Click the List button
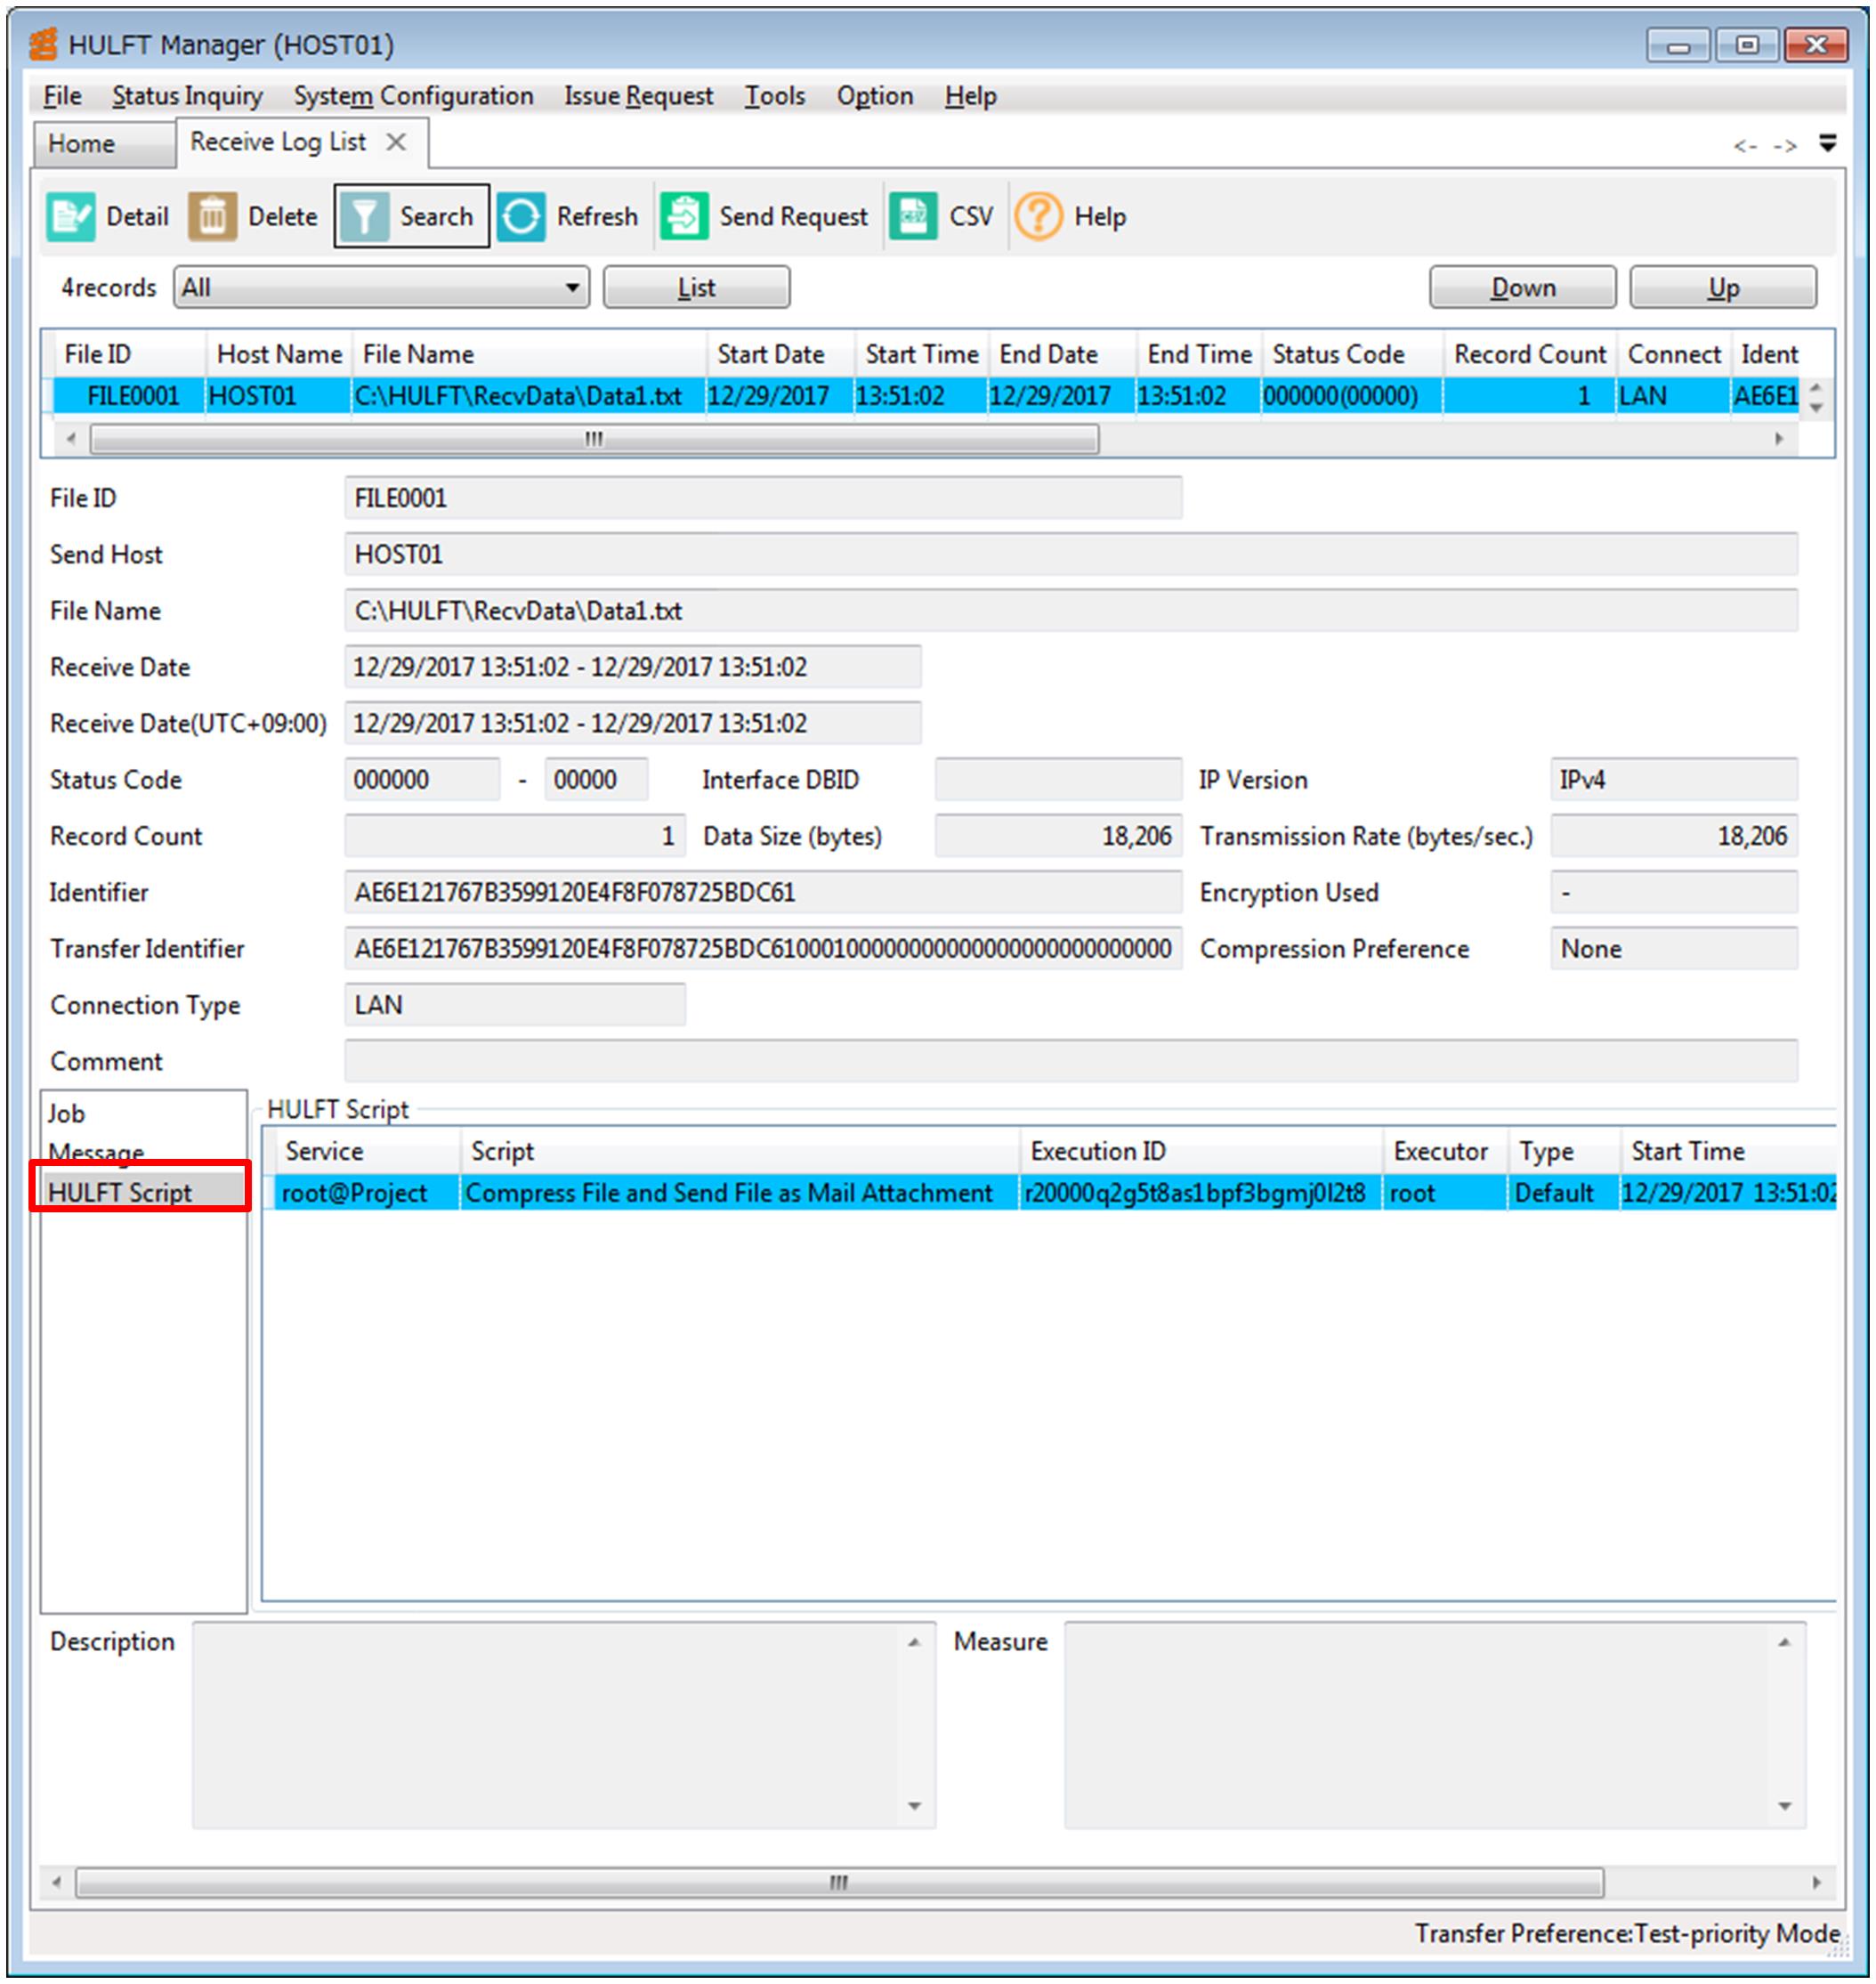 pos(696,288)
